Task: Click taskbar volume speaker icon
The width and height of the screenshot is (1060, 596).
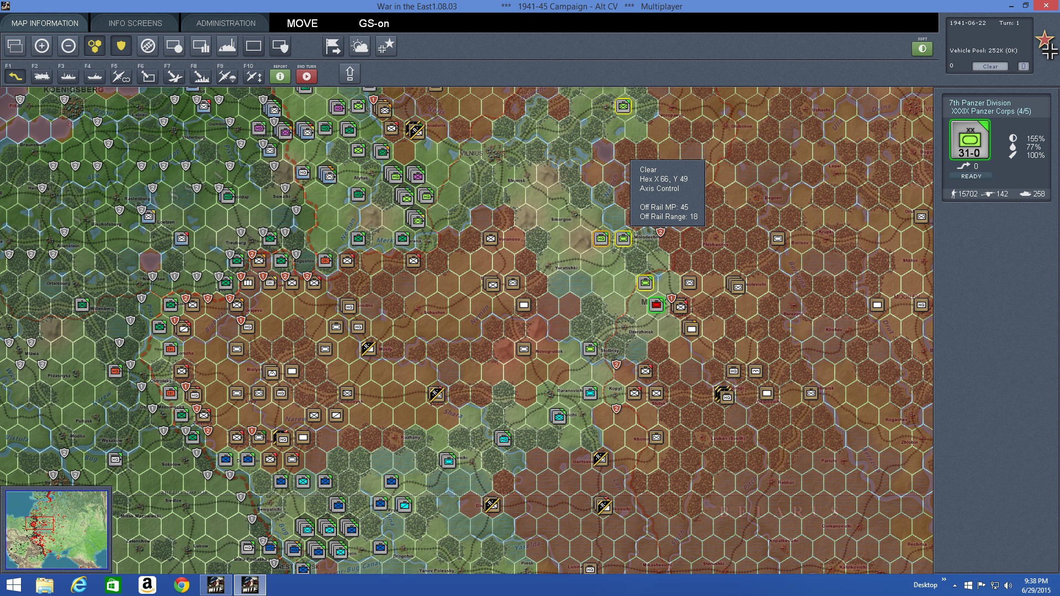Action: pyautogui.click(x=1008, y=585)
